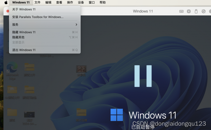Open the 编辑 menu
Screen dimensions: 211x130
(x=48, y=2)
